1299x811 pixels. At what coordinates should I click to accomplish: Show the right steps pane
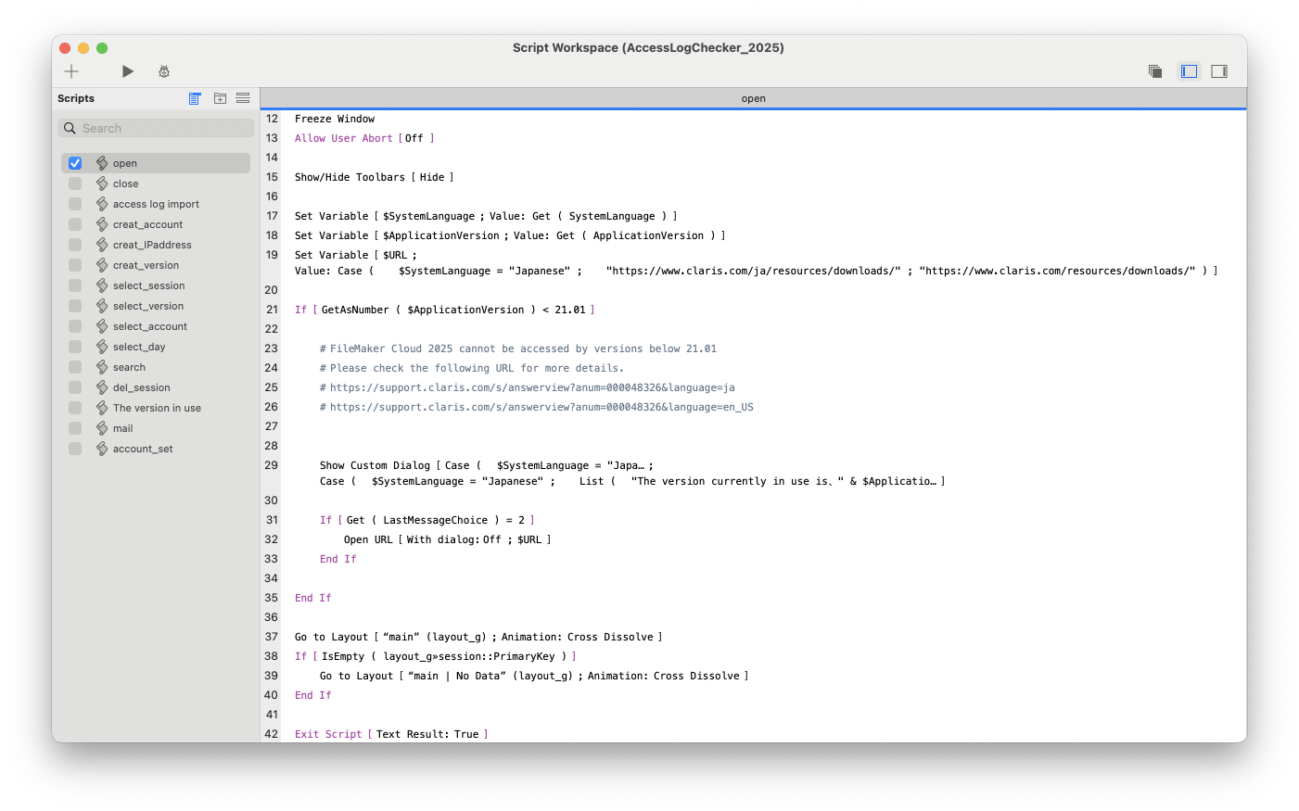pyautogui.click(x=1219, y=71)
